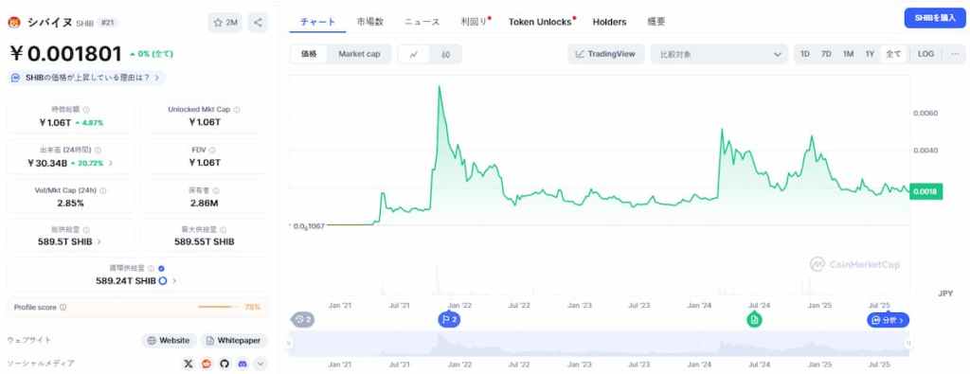
Task: Toggle the LOG scale option
Action: click(x=926, y=54)
